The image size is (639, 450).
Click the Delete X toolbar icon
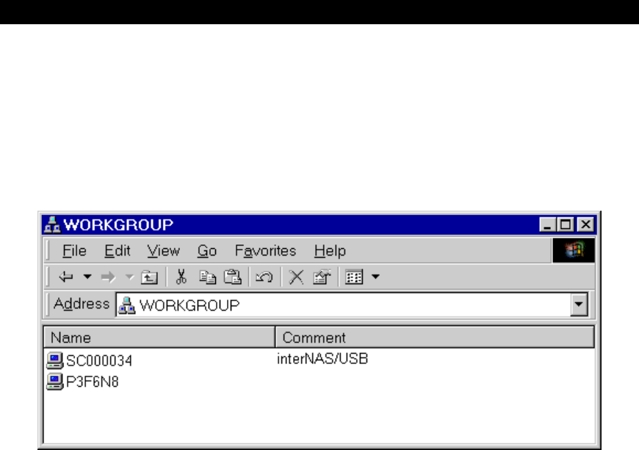pos(296,277)
